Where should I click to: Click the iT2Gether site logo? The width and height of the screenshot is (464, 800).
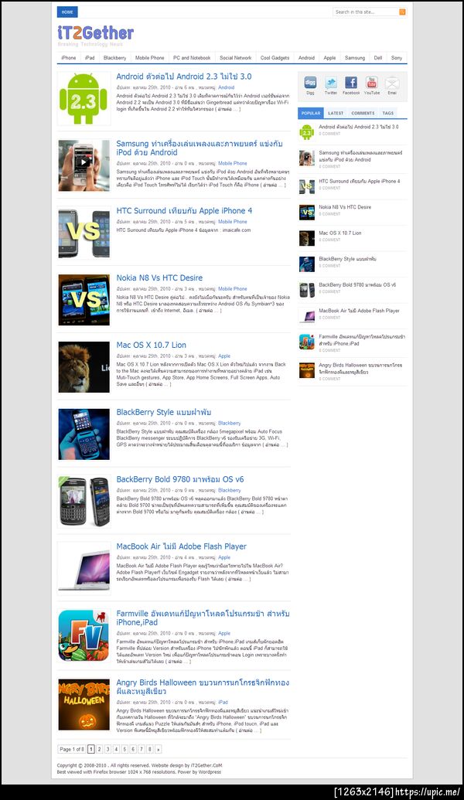coord(95,33)
